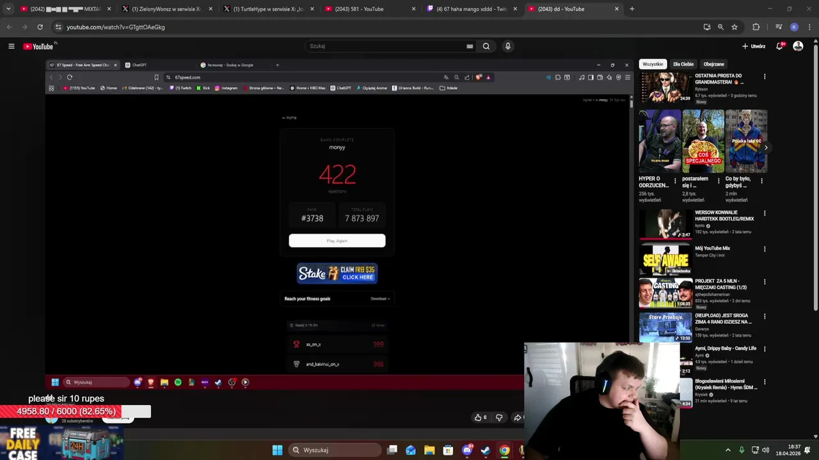This screenshot has height=460, width=819.
Task: Open Chrome media controls icon
Action: pyautogui.click(x=779, y=27)
